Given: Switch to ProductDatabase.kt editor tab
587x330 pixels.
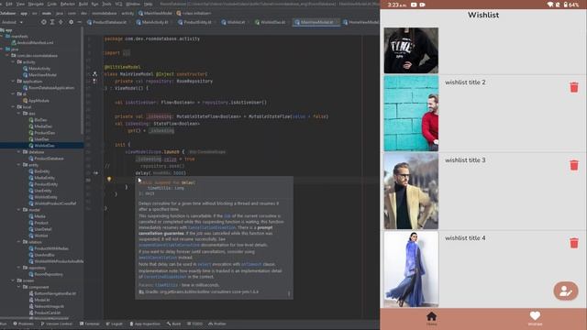Looking at the screenshot, I should click(x=109, y=22).
